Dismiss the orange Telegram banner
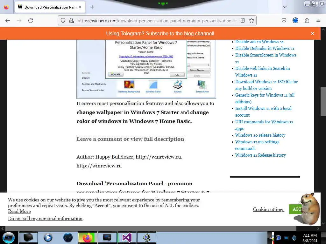Image resolution: width=326 pixels, height=244 pixels. click(313, 33)
